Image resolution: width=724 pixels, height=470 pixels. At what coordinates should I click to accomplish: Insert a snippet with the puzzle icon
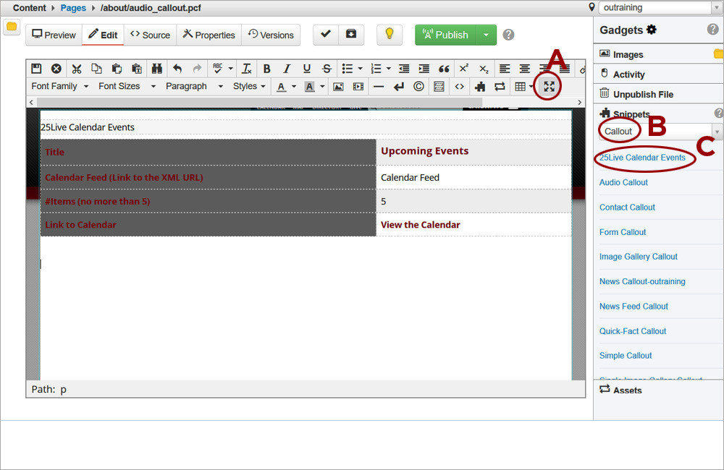(x=480, y=87)
